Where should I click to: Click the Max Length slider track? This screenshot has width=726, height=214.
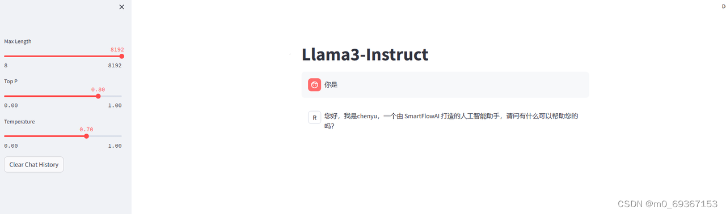coord(63,56)
